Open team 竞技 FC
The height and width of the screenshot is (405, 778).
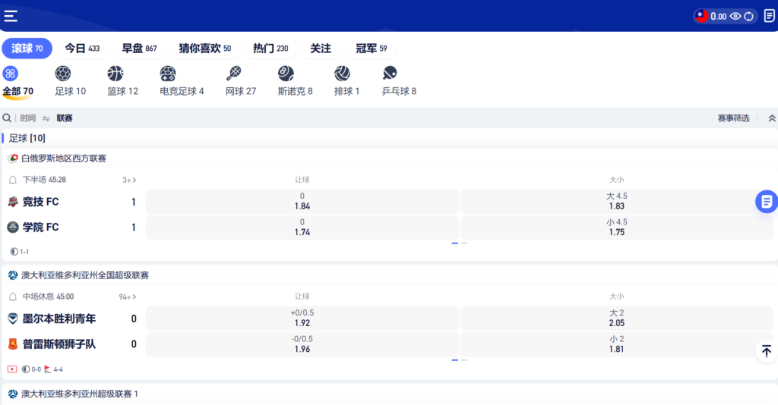[41, 202]
